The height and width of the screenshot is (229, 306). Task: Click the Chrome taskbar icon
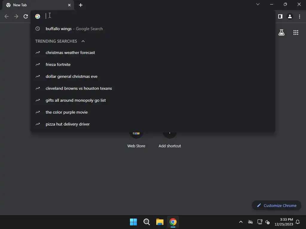(x=173, y=222)
